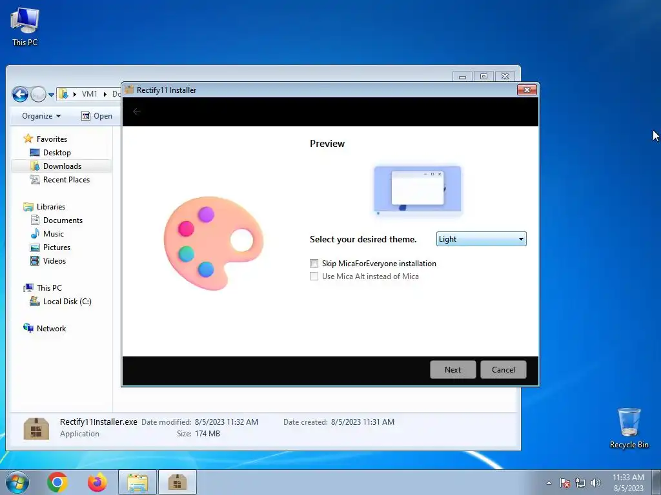Click Date modified 8/5/2023 11:32 AM value
This screenshot has height=495, width=661.
click(227, 422)
